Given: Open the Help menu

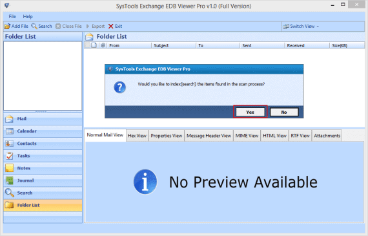Looking at the screenshot, I should [28, 16].
